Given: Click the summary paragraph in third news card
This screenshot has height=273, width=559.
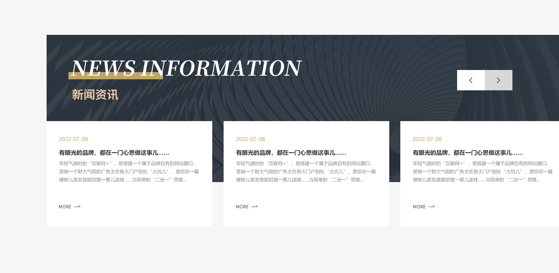Looking at the screenshot, I should (482, 172).
